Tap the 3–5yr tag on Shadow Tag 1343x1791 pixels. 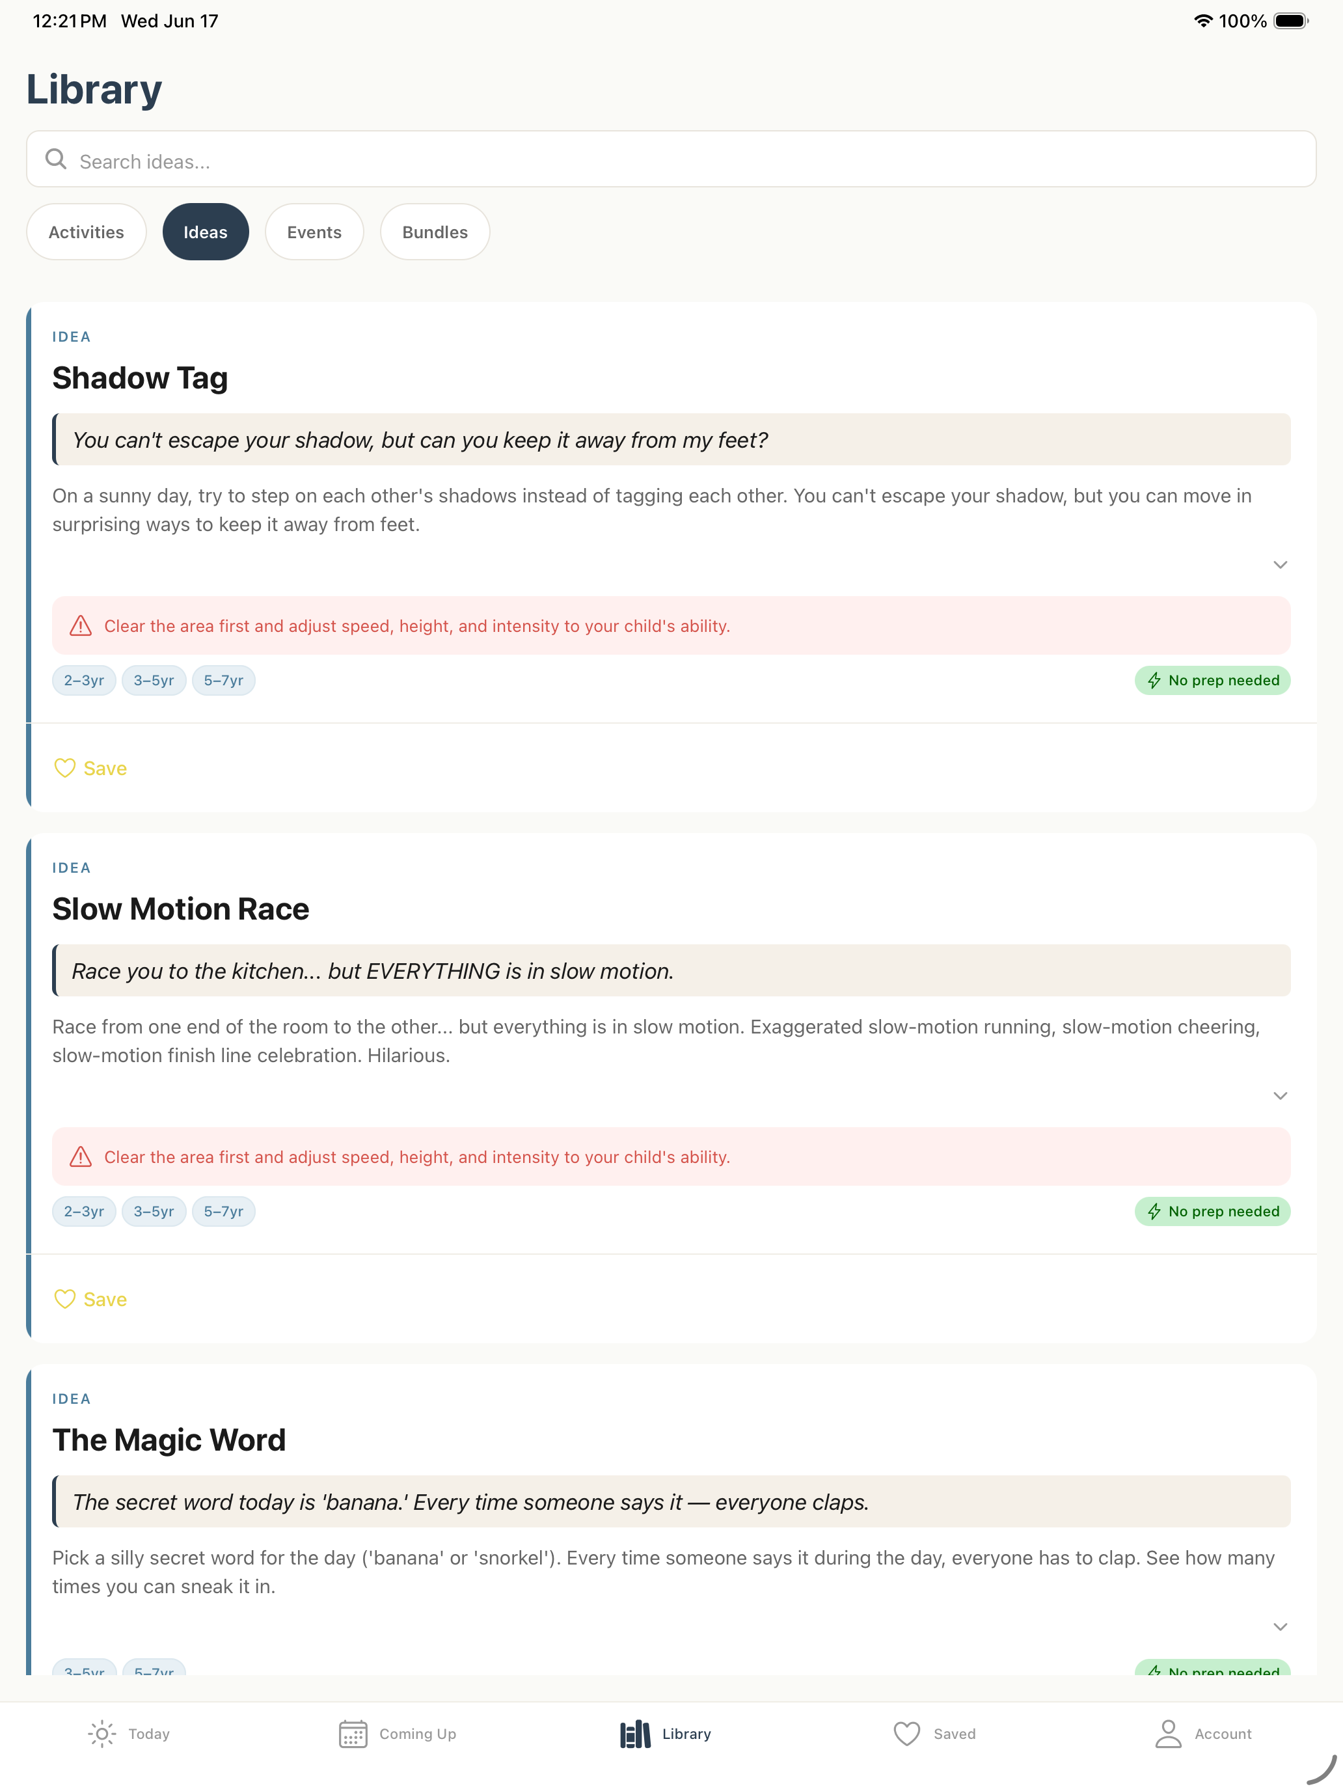tap(154, 681)
